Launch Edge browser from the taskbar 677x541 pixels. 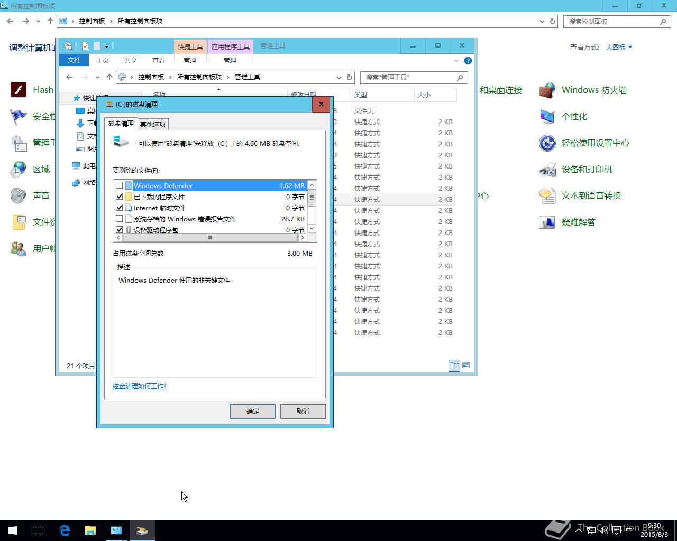(65, 530)
